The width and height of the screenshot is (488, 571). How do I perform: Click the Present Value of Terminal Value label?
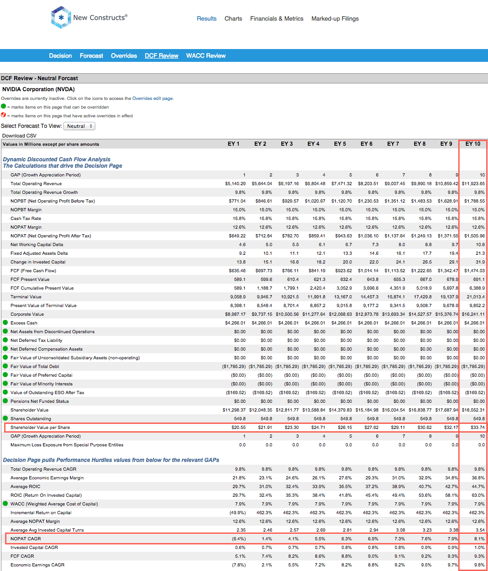pyautogui.click(x=44, y=306)
